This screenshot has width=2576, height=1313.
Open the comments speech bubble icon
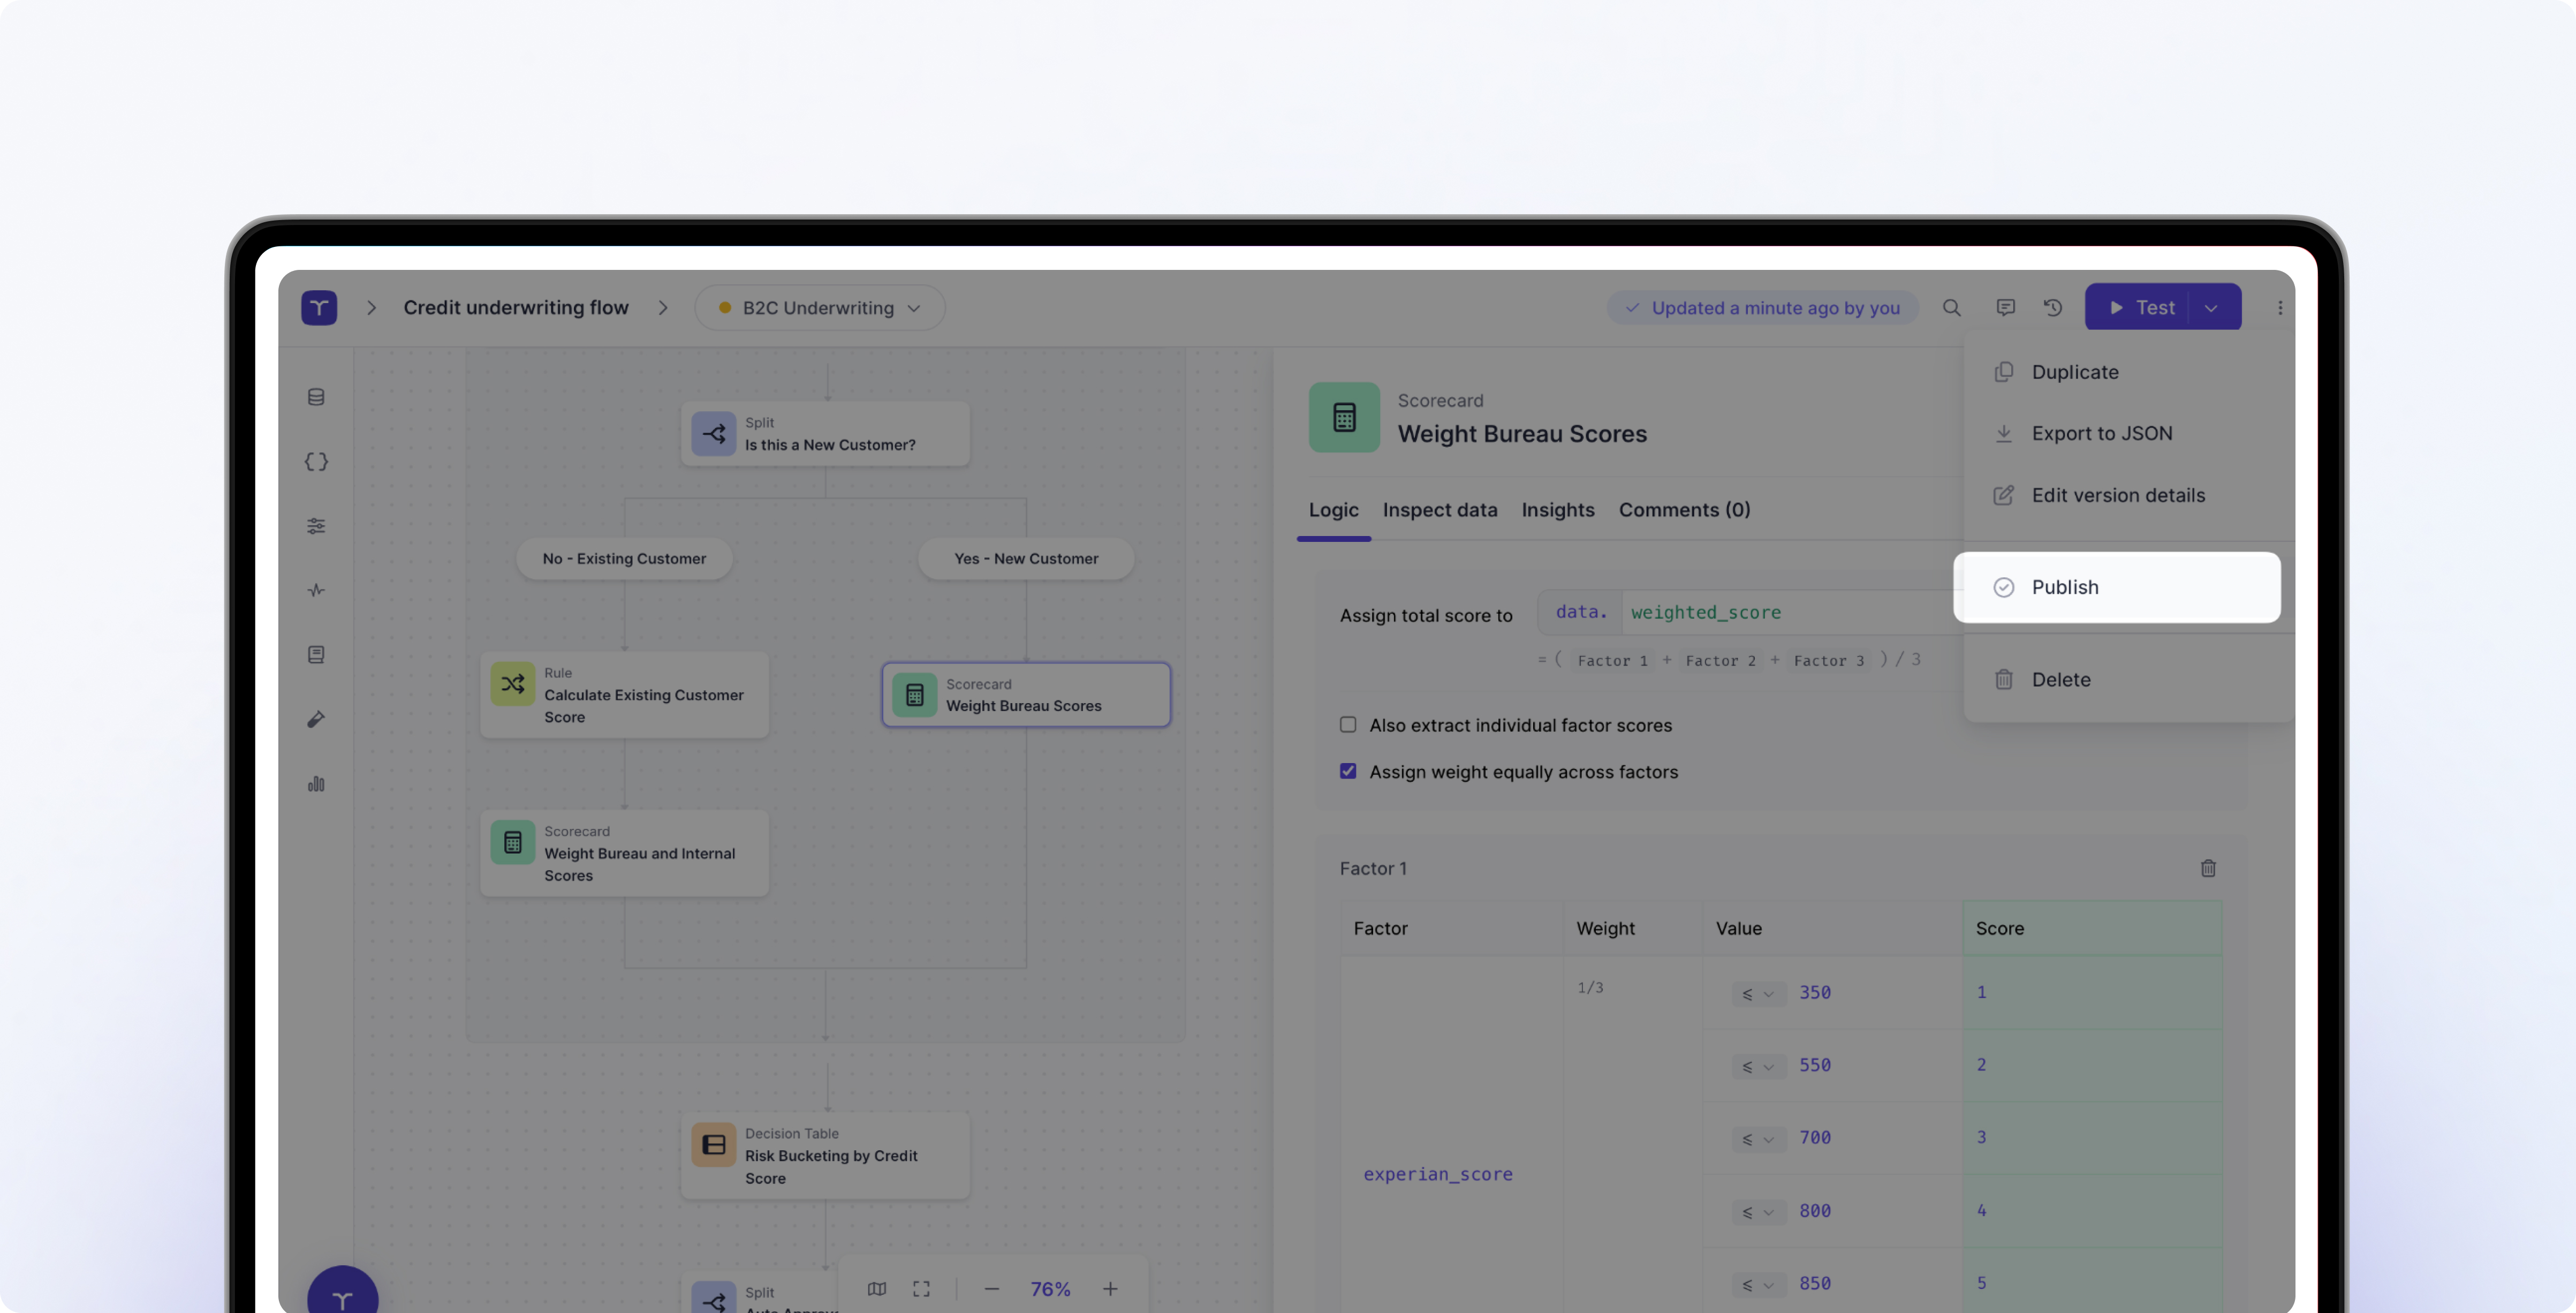coord(2005,308)
